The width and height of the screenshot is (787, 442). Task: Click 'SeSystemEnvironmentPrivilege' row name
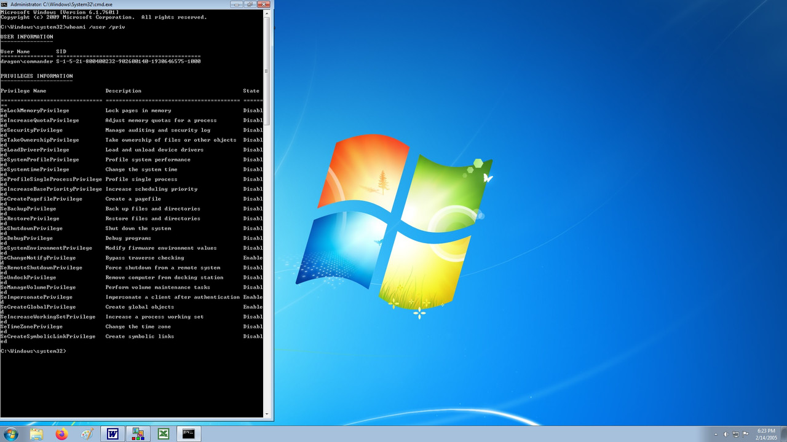[x=46, y=248]
